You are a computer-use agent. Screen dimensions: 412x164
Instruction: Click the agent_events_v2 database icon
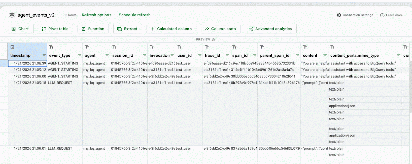[12, 15]
